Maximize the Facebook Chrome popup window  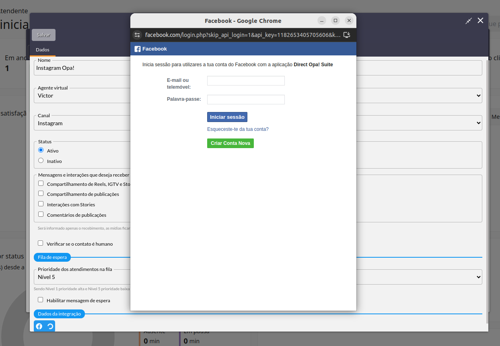[335, 20]
